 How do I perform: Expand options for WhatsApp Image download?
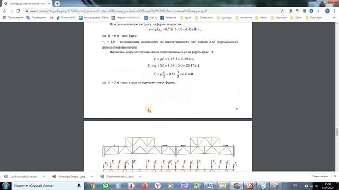[92, 176]
